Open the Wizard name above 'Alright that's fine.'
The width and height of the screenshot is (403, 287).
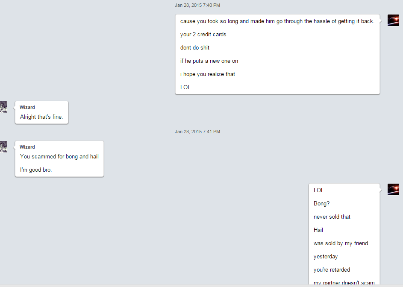(x=27, y=107)
